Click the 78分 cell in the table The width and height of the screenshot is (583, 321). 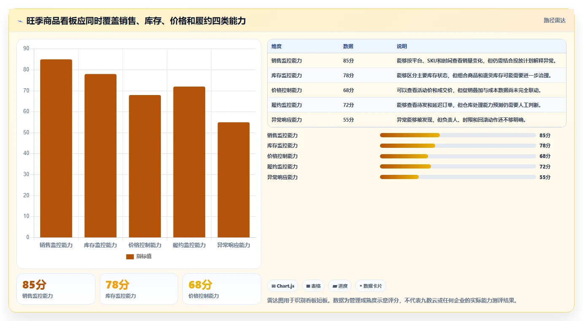pyautogui.click(x=349, y=75)
